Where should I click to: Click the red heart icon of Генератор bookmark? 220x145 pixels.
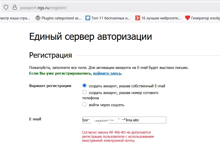(x=187, y=18)
